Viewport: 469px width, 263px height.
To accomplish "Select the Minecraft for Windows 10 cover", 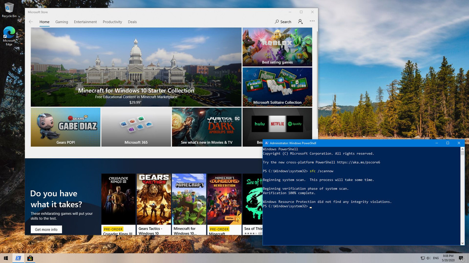I will 189,199.
